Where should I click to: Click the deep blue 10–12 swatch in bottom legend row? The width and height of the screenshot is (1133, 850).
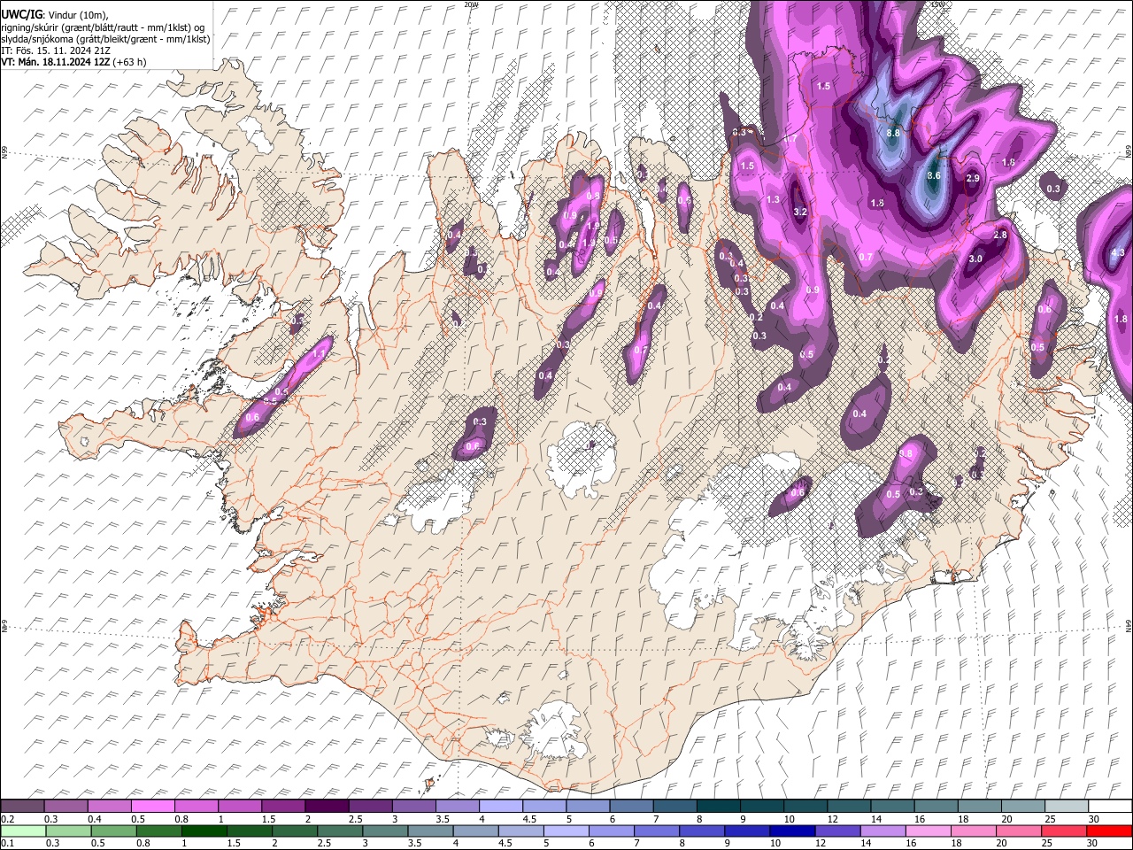(x=792, y=831)
